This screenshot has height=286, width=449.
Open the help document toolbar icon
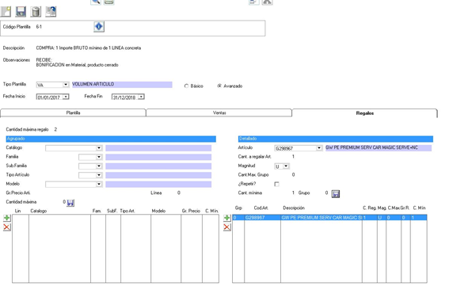pyautogui.click(x=51, y=11)
